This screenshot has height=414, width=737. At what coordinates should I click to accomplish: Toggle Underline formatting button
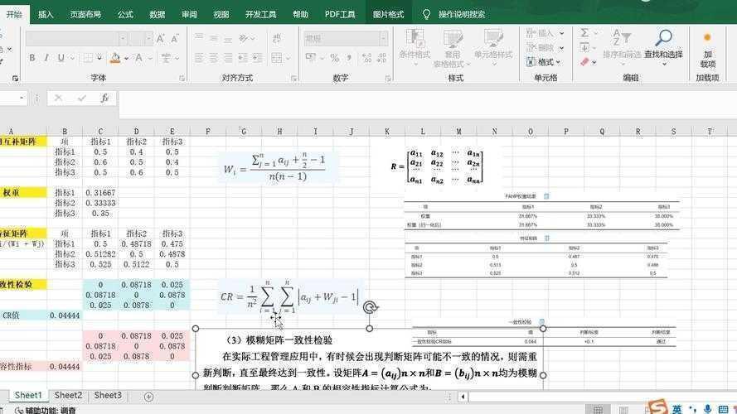tap(61, 58)
